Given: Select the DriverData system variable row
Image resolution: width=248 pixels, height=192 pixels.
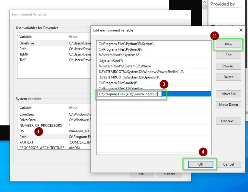Looking at the screenshot, I should pos(54,120).
